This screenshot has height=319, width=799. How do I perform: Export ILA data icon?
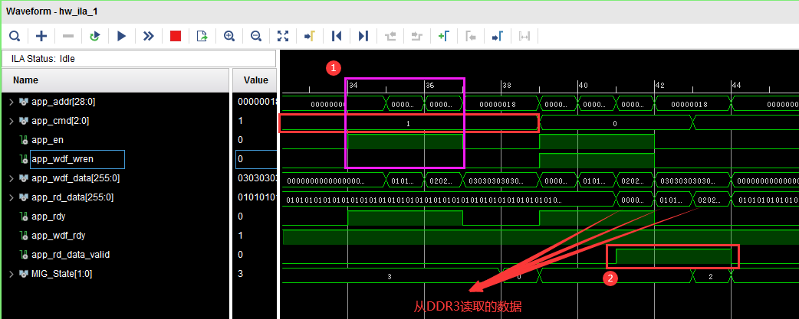[x=202, y=36]
